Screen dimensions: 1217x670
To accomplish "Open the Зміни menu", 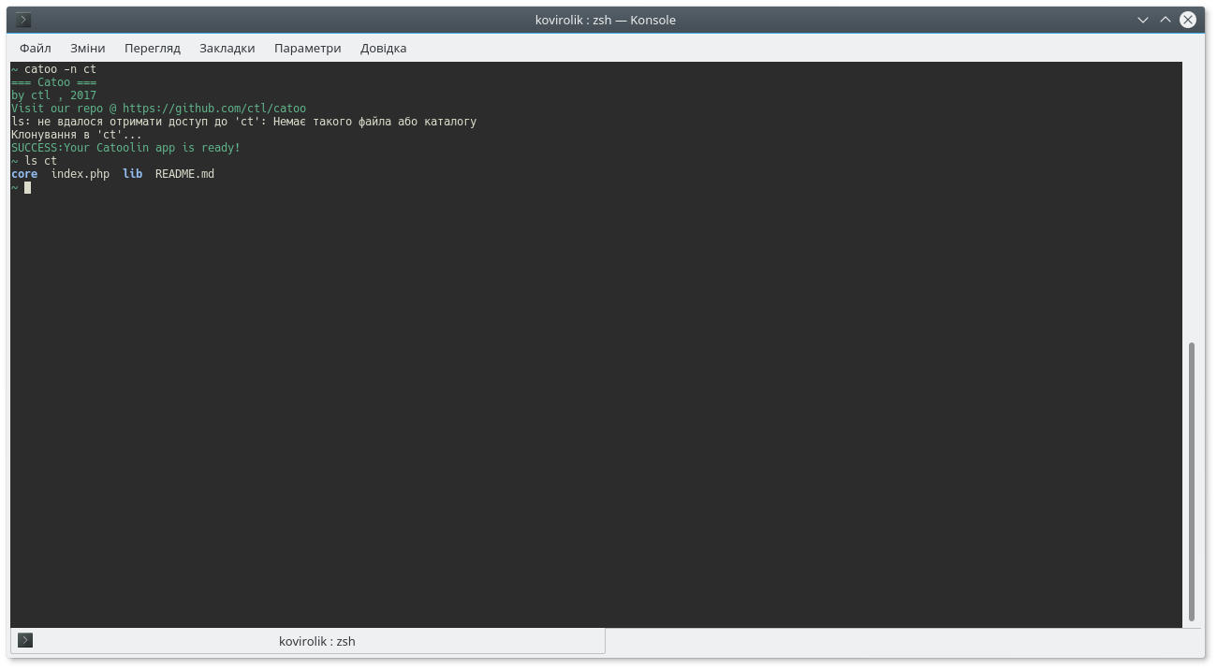I will coord(88,48).
